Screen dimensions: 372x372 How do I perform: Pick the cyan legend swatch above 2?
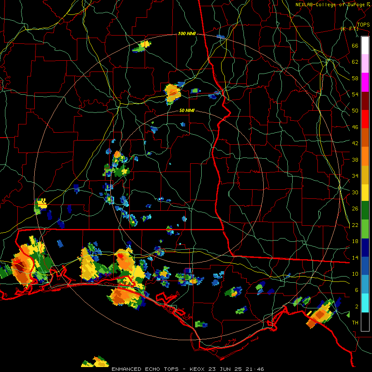point(365,303)
